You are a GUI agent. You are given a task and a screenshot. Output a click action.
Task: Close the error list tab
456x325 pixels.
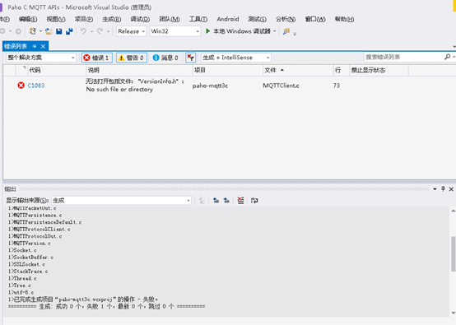tap(43, 46)
